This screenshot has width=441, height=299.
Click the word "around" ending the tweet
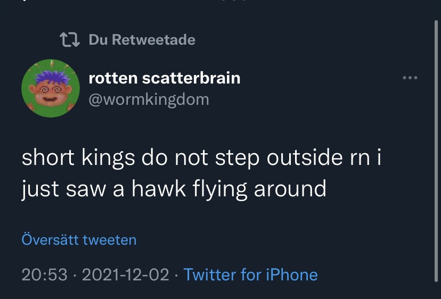pyautogui.click(x=290, y=189)
